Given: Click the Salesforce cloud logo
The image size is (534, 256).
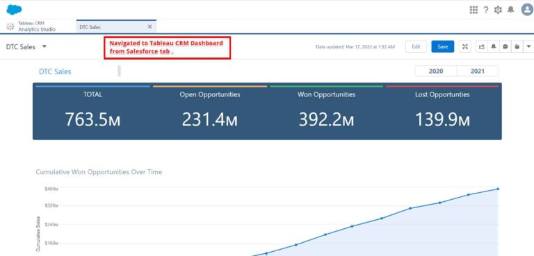Looking at the screenshot, I should click(x=14, y=10).
